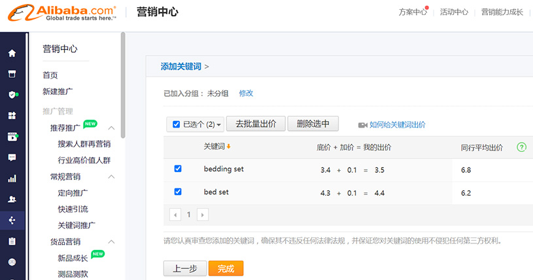
Task: Click the video camera icon beside 如何给关键词出价
Action: [363, 125]
